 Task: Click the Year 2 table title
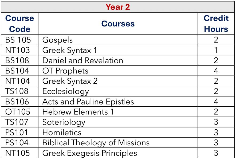[118, 7]
